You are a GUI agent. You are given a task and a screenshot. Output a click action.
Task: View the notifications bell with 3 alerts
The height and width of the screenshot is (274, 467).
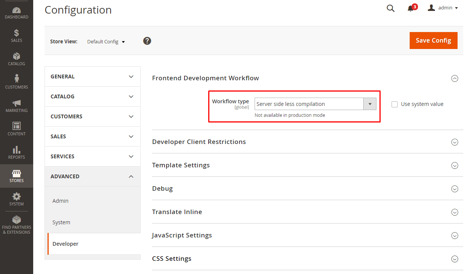point(410,8)
